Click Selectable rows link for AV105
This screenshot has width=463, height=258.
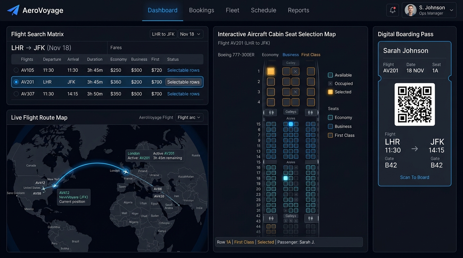[183, 70]
